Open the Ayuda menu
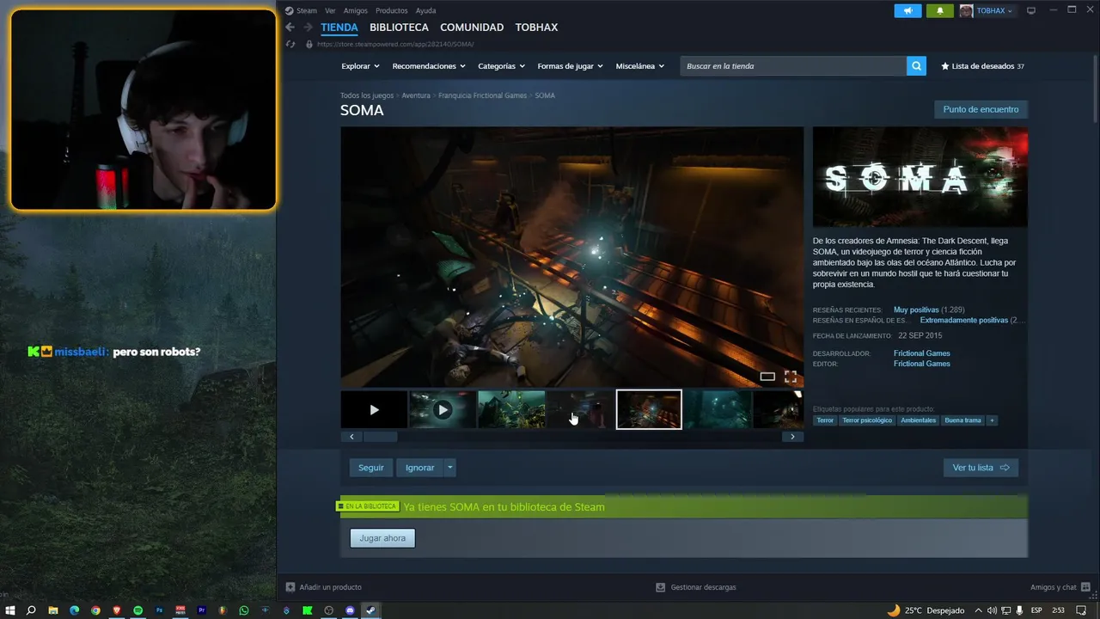Viewport: 1100px width, 619px height. click(425, 10)
